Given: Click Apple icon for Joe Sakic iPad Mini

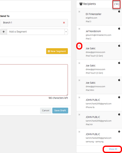Looking at the screenshot, I should pos(119,80).
